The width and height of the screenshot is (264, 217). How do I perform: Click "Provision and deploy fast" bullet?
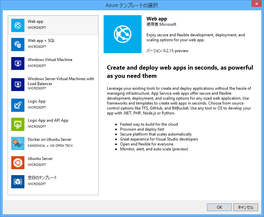pos(142,129)
